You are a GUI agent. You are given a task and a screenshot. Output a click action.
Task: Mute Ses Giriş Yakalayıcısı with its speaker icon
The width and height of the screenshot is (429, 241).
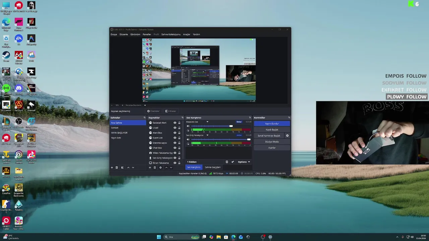pyautogui.click(x=188, y=139)
